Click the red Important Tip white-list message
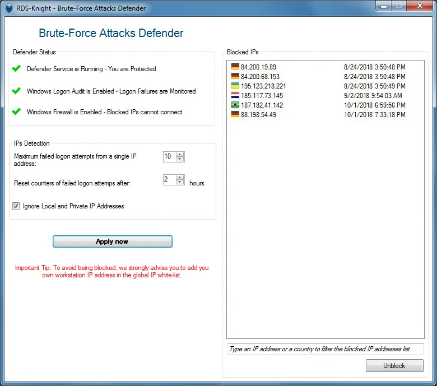The width and height of the screenshot is (437, 386). (x=111, y=272)
